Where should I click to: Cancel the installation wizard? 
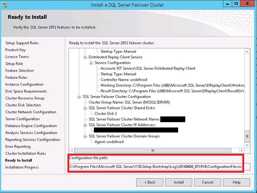207,182
